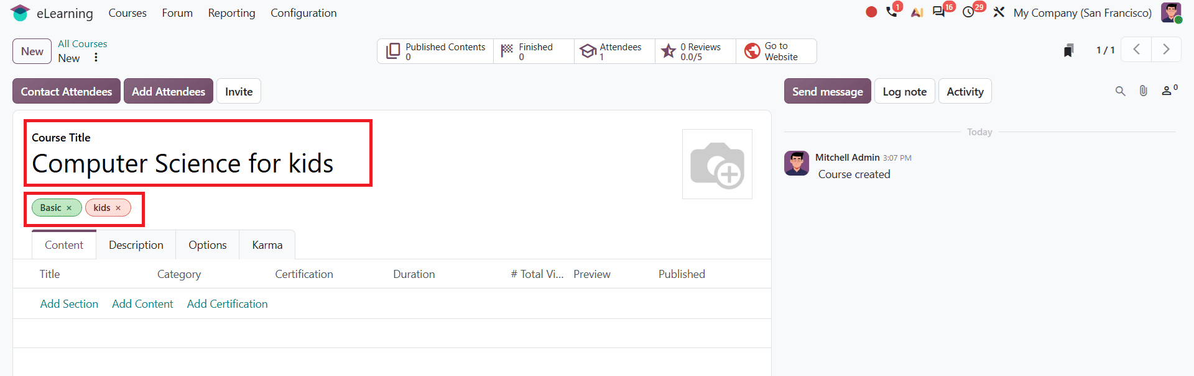Click Send message in chatter
Image resolution: width=1194 pixels, height=376 pixels.
(x=827, y=91)
